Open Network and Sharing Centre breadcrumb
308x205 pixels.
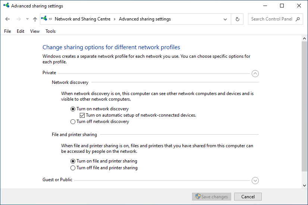(x=82, y=19)
